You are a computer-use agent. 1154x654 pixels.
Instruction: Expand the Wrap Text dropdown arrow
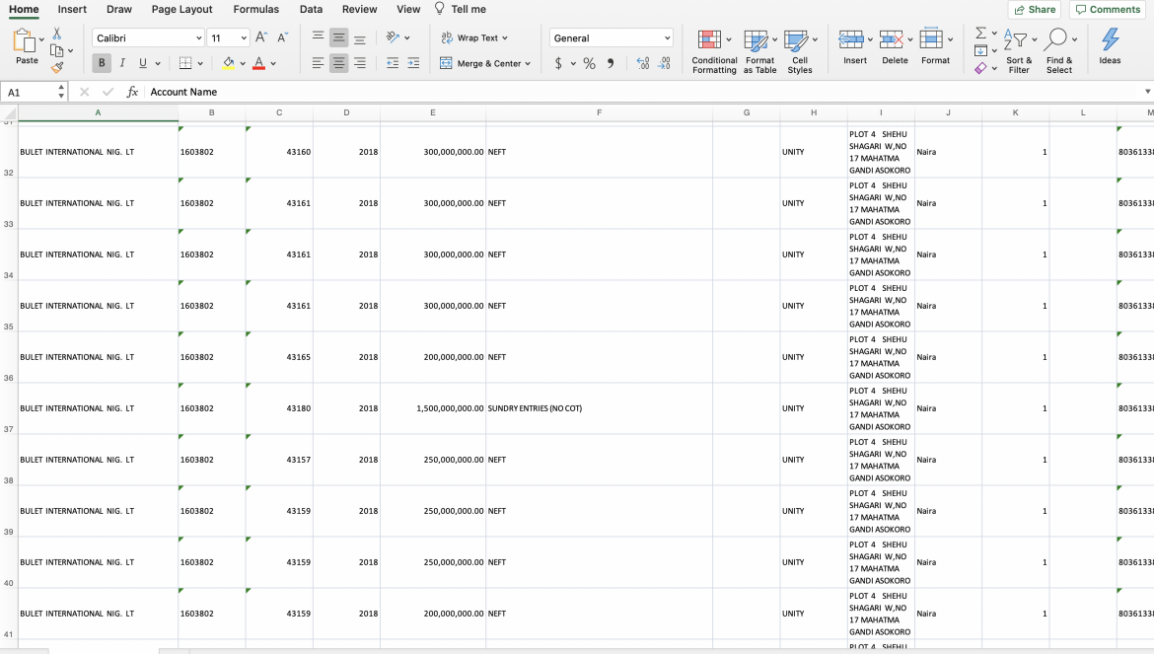click(x=505, y=38)
